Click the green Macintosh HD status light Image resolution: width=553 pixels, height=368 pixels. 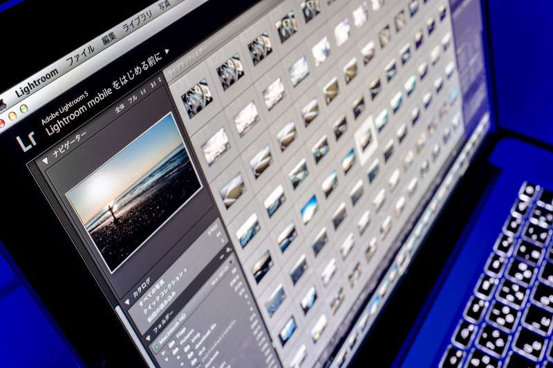coord(156,347)
